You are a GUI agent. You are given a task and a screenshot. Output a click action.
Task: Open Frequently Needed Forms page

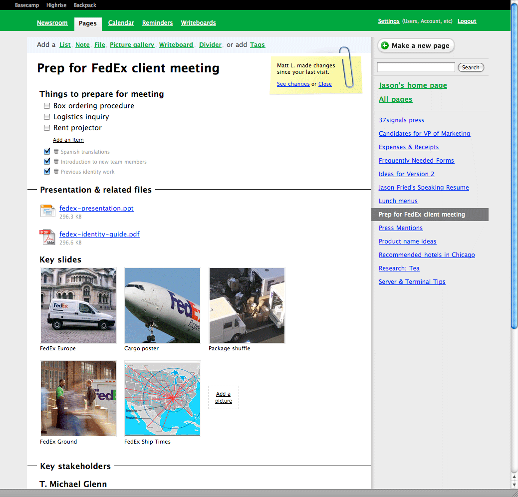tap(416, 161)
